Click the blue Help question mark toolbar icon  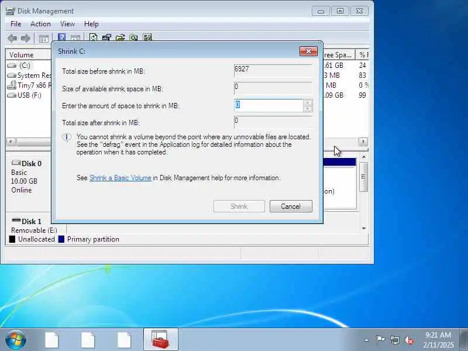click(x=62, y=37)
